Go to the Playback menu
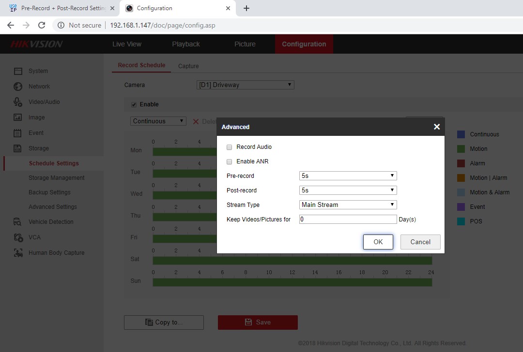This screenshot has height=352, width=523. coord(185,44)
